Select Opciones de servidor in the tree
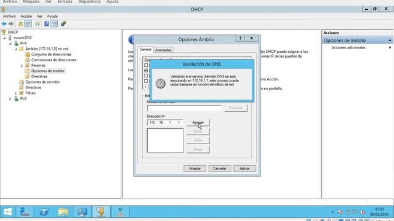 point(42,82)
